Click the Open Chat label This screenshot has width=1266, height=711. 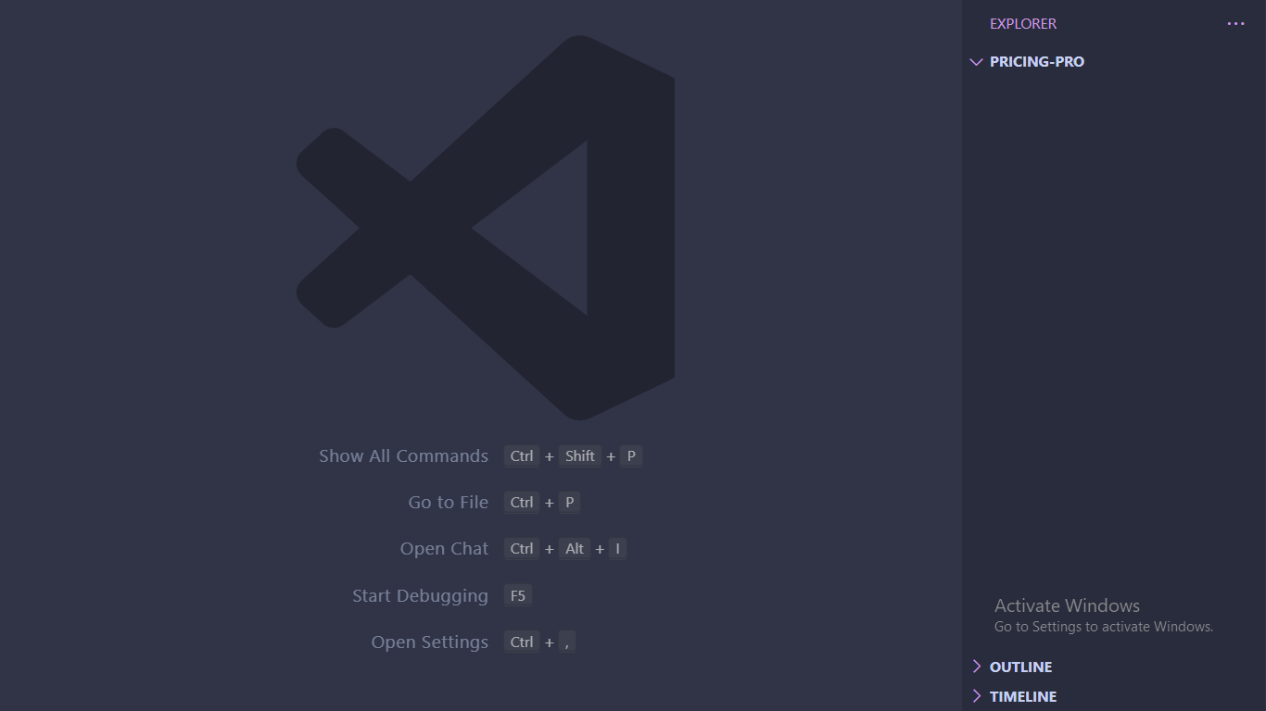[x=444, y=549]
